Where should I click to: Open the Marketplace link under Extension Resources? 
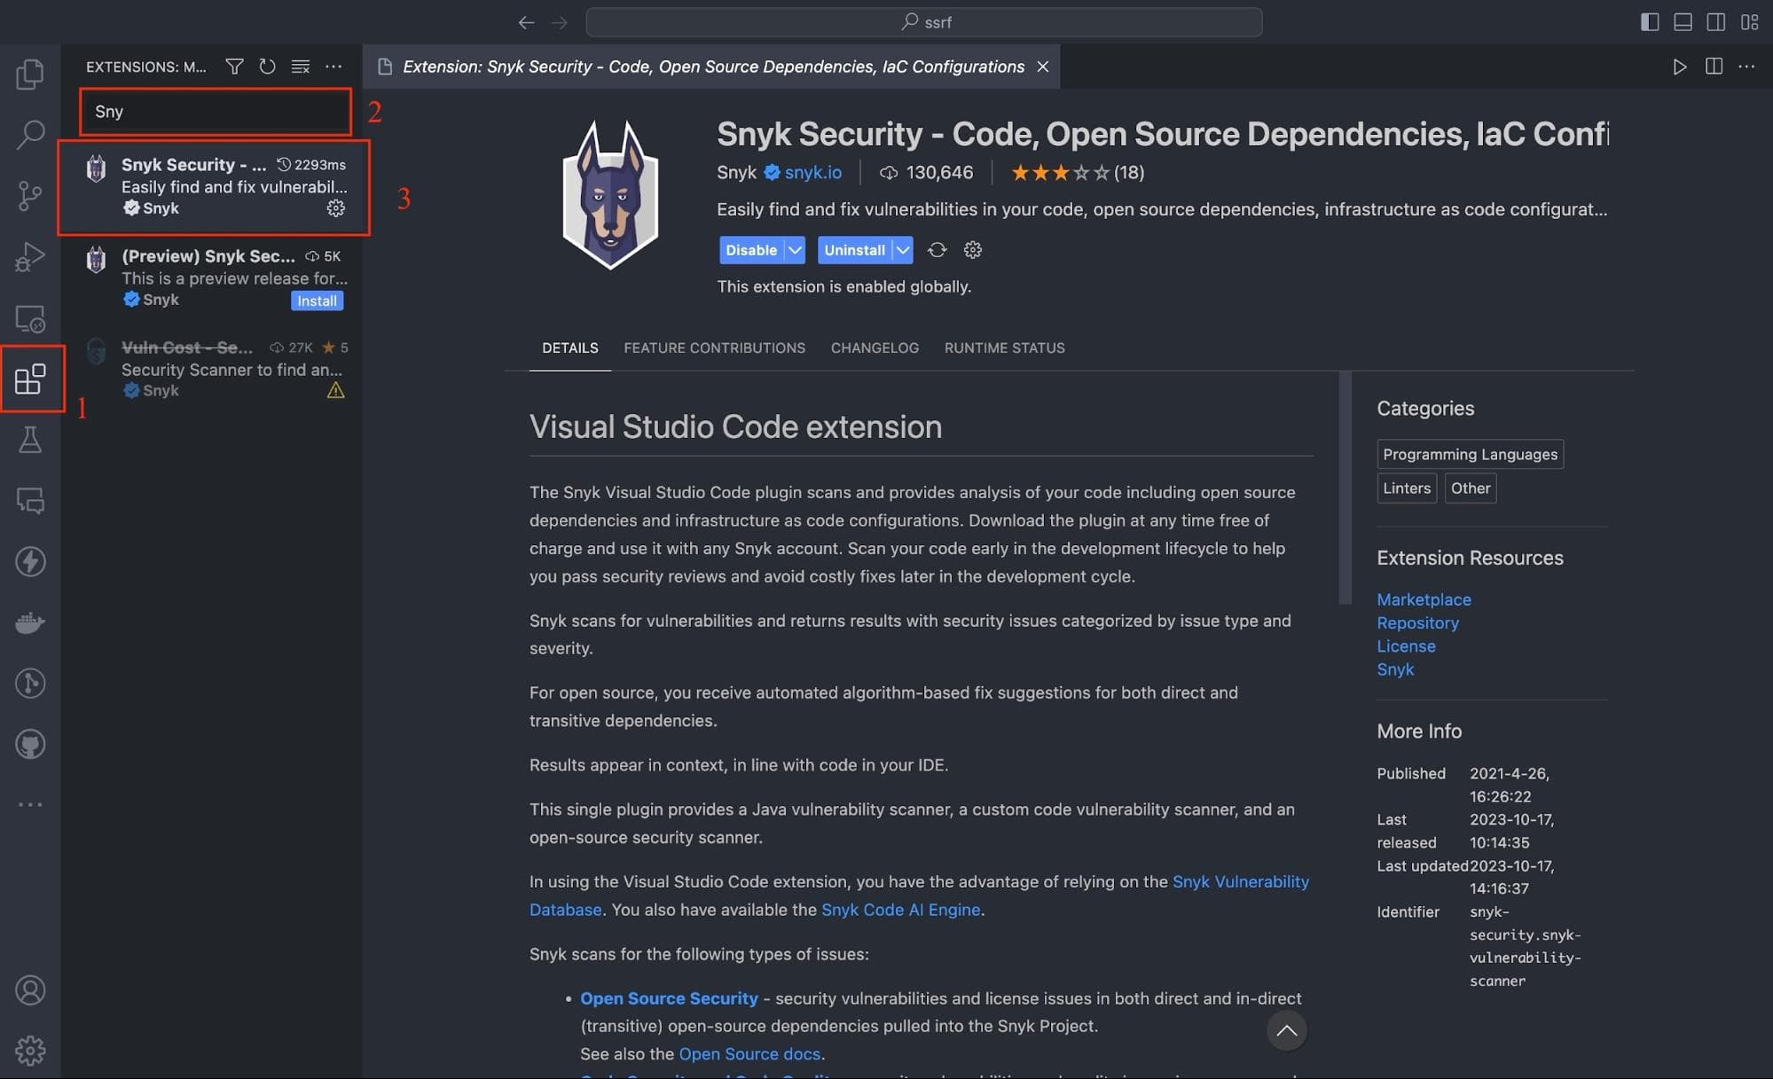[1424, 599]
